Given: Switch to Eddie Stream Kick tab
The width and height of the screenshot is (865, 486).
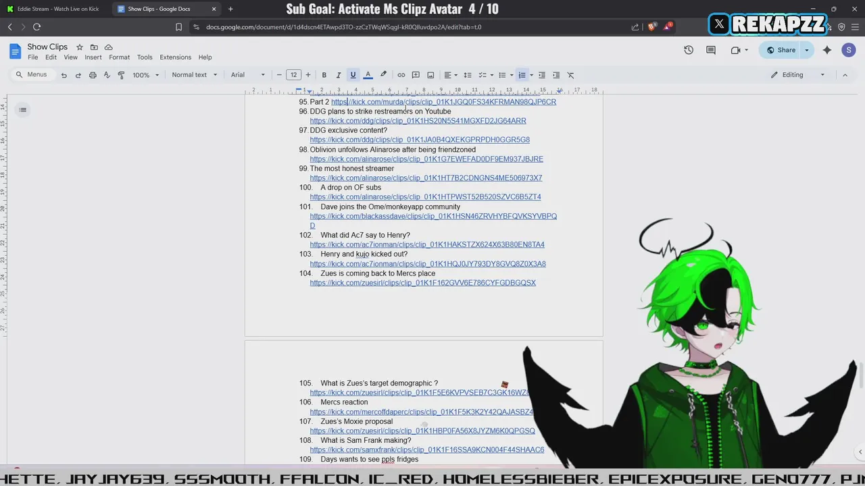Looking at the screenshot, I should pyautogui.click(x=54, y=9).
